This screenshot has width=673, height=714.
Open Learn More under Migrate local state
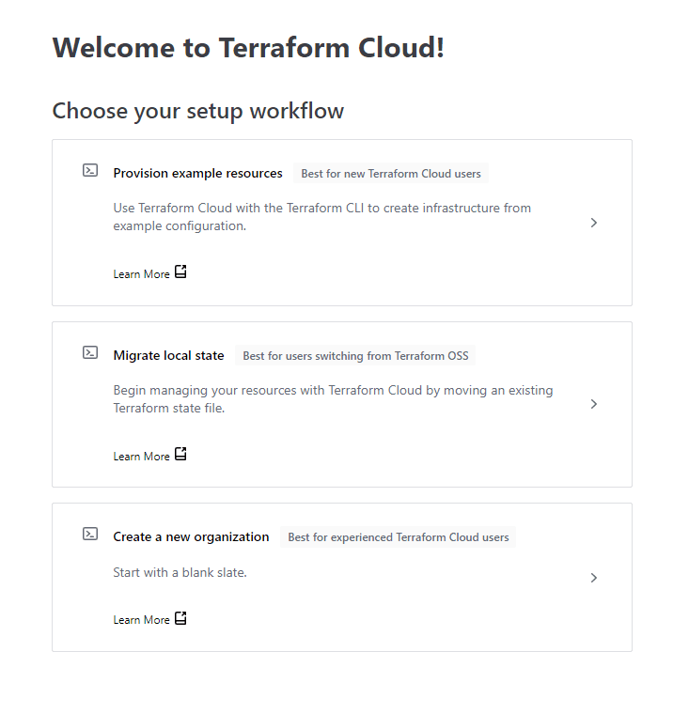tap(141, 457)
